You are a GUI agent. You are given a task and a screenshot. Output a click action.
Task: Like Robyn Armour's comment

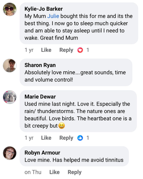[x=54, y=172]
